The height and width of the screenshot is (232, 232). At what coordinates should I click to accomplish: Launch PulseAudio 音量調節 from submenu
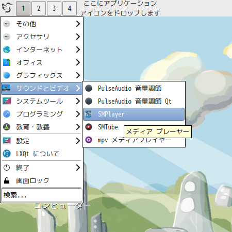(x=134, y=88)
